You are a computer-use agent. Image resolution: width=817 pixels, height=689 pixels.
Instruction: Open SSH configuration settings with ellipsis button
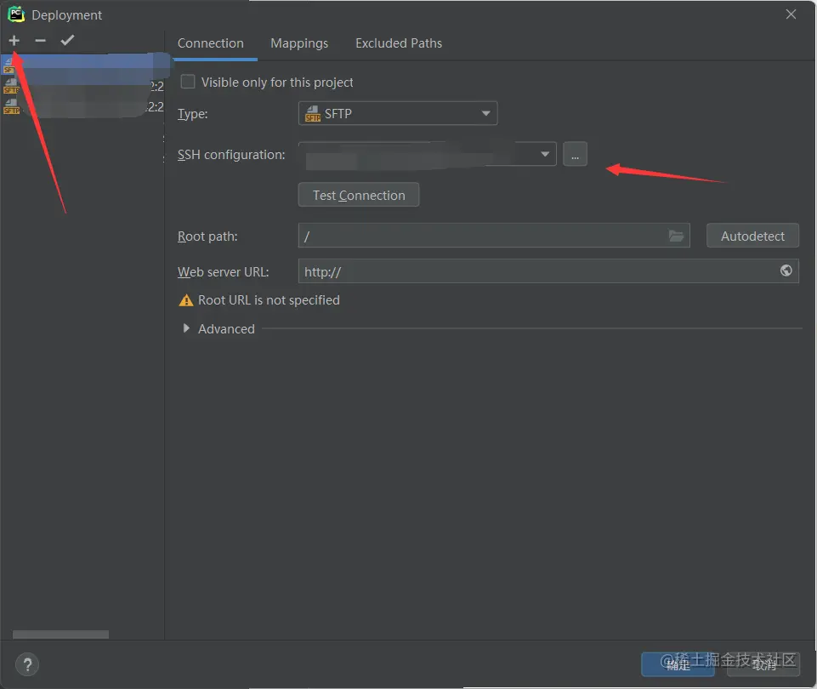(575, 154)
